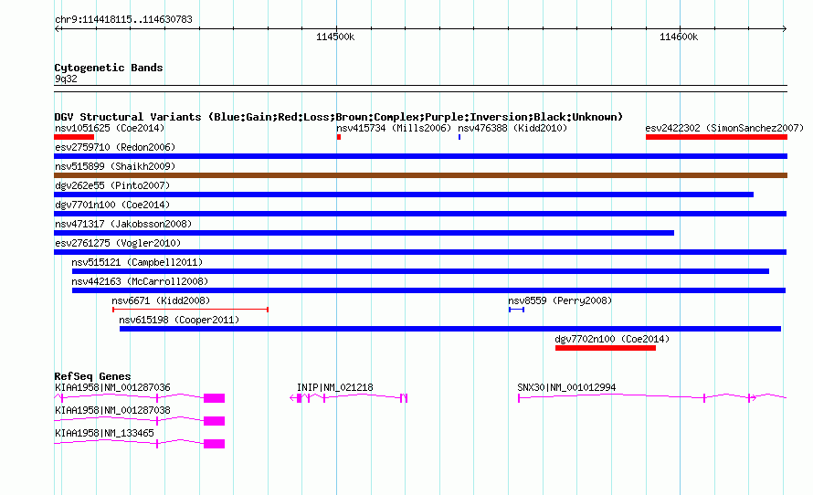Click esv2422302 (SimonSanchez2007) label

pos(724,128)
